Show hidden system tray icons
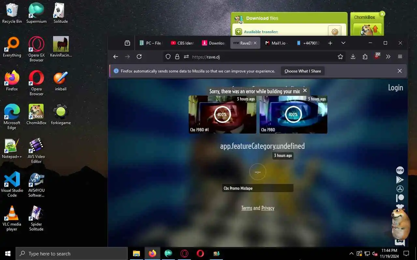The height and width of the screenshot is (260, 417). (351, 253)
